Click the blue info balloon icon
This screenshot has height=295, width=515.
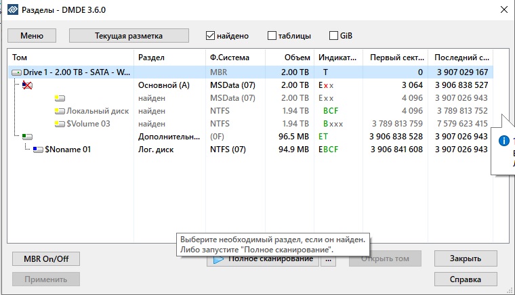pos(503,141)
